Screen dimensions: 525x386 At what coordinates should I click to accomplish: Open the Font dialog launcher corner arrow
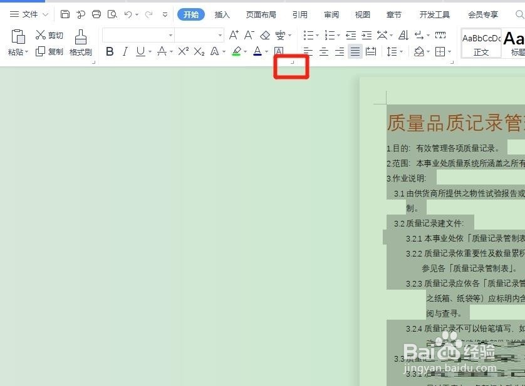coord(292,62)
